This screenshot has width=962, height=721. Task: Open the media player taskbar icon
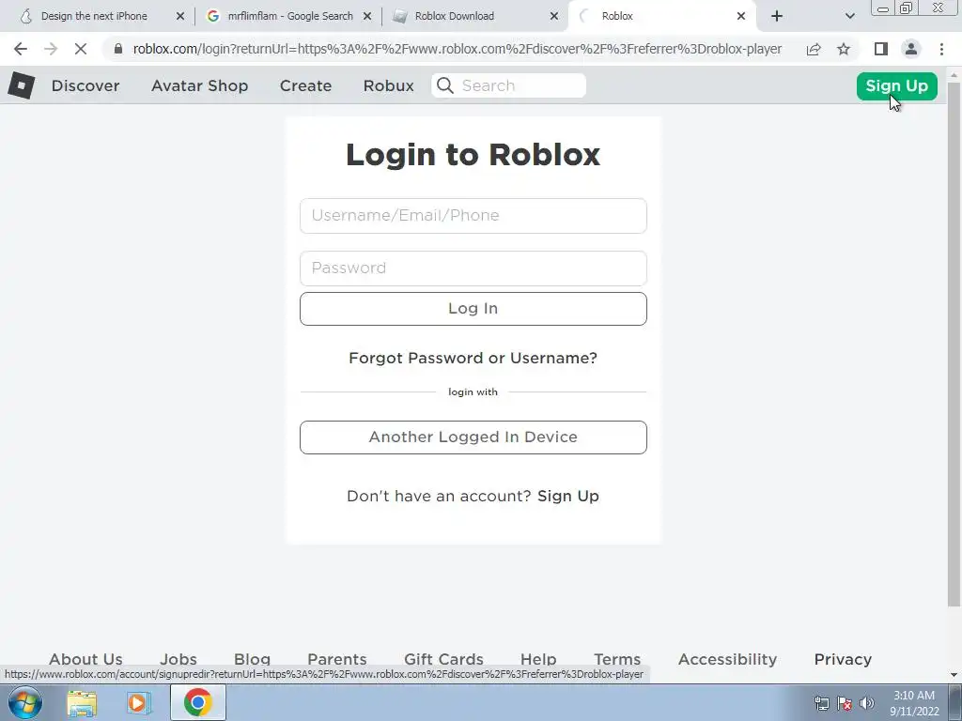tap(139, 703)
